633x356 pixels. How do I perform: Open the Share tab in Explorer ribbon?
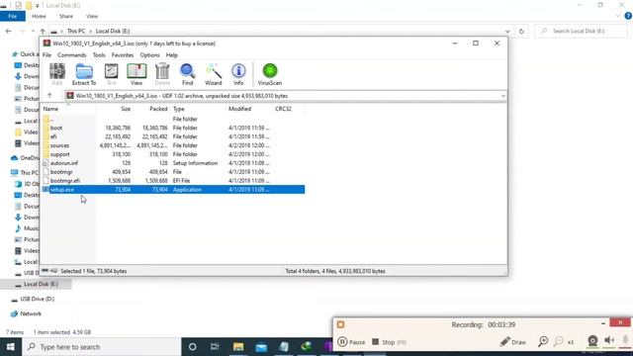[x=66, y=16]
